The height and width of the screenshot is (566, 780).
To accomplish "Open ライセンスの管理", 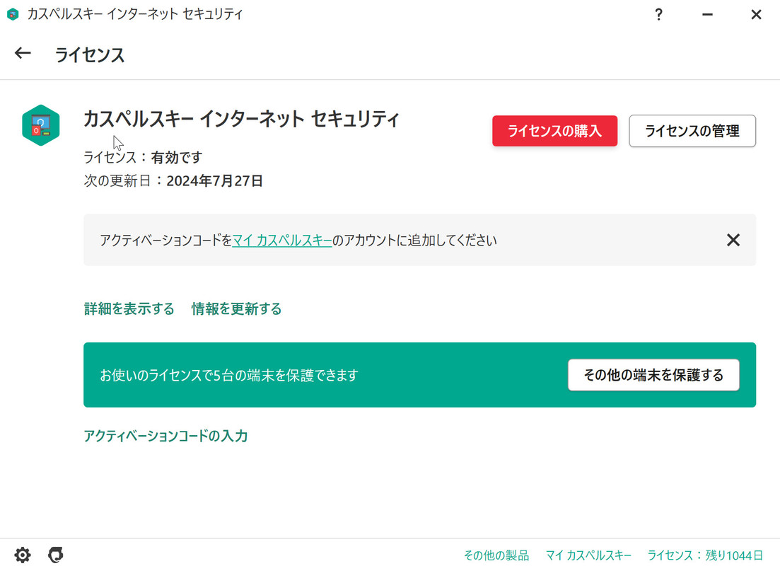I will click(x=692, y=131).
